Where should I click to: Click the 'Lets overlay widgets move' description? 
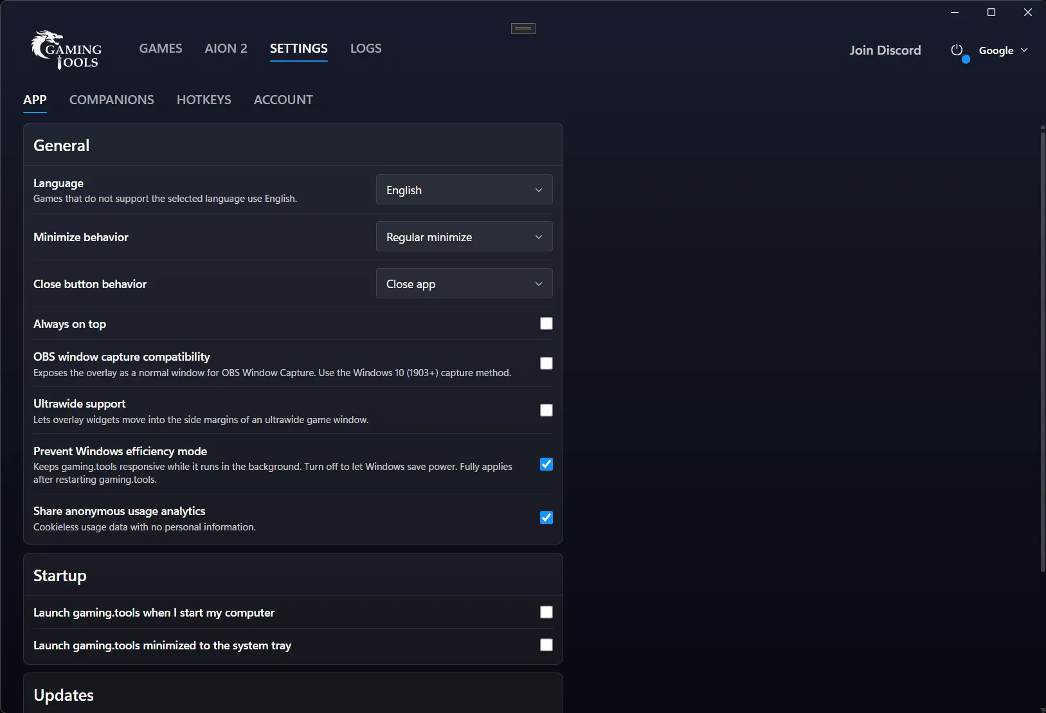[x=201, y=420]
